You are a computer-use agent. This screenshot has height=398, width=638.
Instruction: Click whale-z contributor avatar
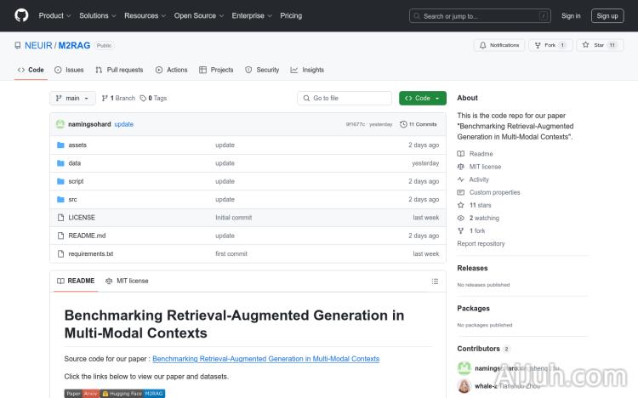pos(464,386)
